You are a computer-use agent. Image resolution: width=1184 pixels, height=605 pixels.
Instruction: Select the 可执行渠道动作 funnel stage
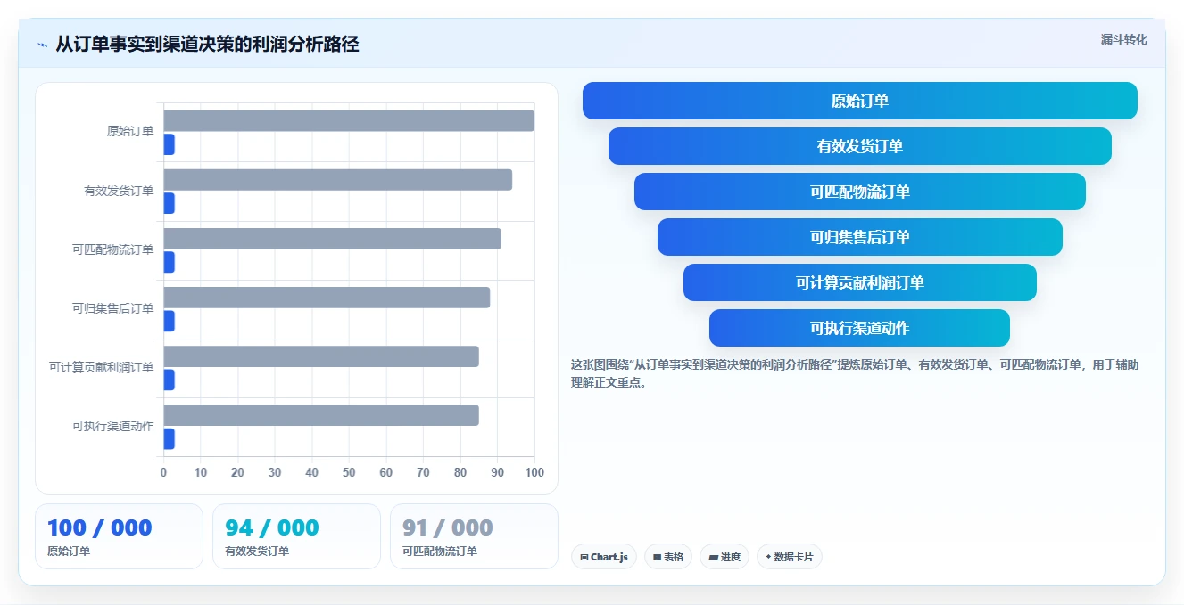tap(860, 328)
